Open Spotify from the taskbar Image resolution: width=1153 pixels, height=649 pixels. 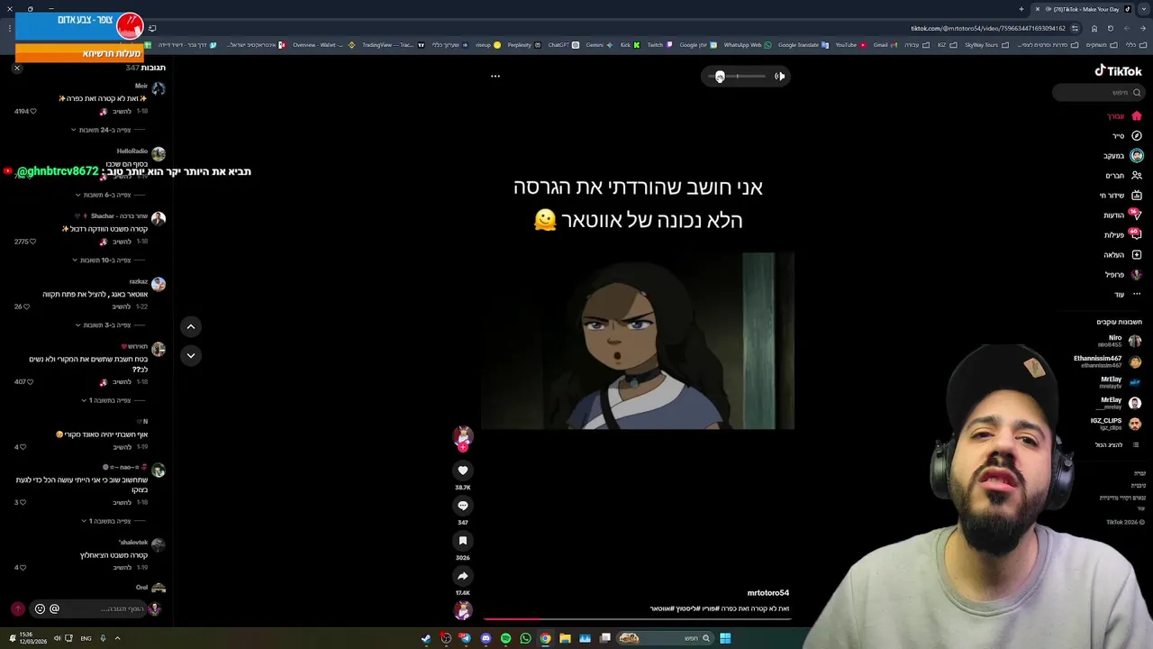[x=505, y=638]
